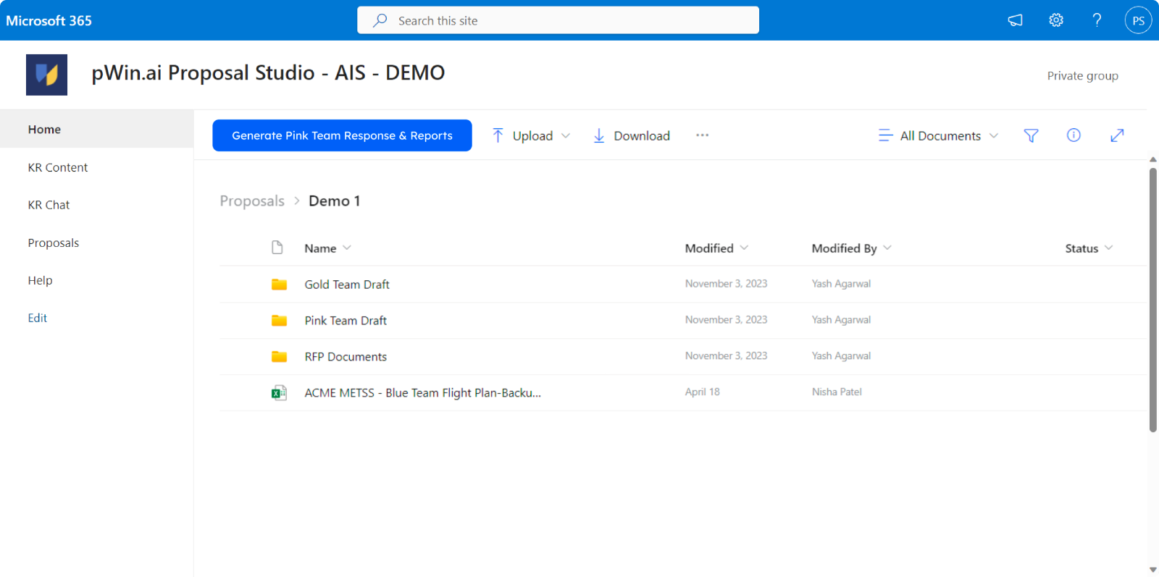This screenshot has width=1159, height=577.
Task: Click the RFP Documents folder icon
Action: 279,356
